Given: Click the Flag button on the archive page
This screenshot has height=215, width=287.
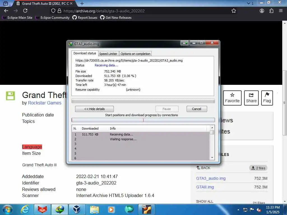Looking at the screenshot, I should pos(267,98).
